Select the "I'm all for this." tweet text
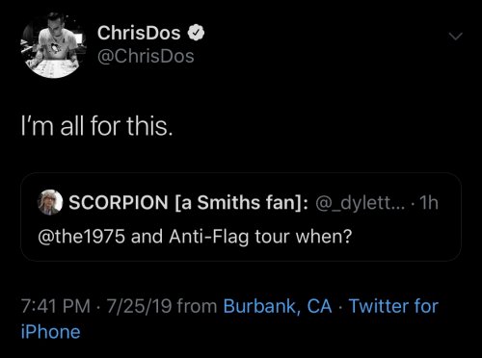Screen dimensions: 482x358 (97, 126)
